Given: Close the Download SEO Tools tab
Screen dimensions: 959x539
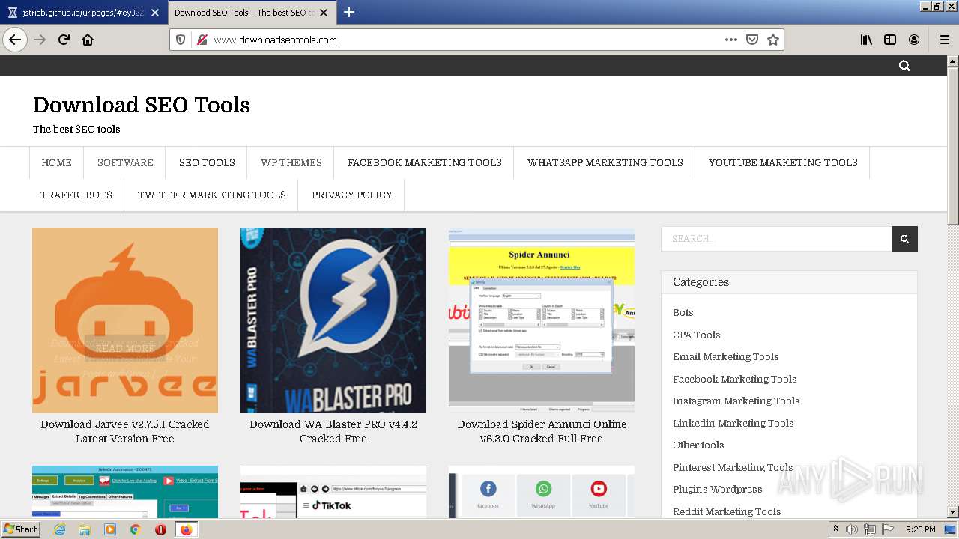Looking at the screenshot, I should click(x=324, y=12).
